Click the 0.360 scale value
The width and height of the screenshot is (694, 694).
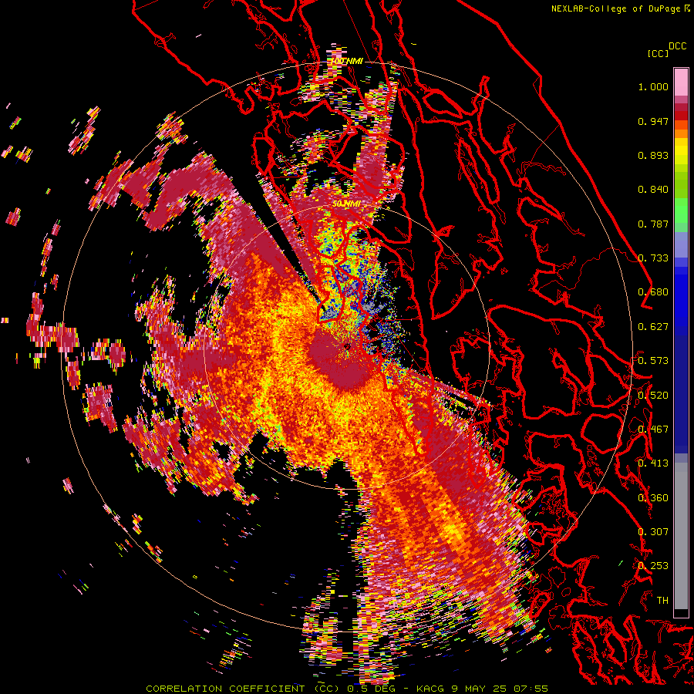(x=653, y=498)
